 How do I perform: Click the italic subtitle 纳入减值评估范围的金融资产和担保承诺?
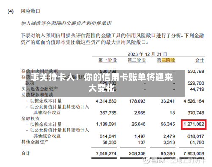tap(66, 23)
